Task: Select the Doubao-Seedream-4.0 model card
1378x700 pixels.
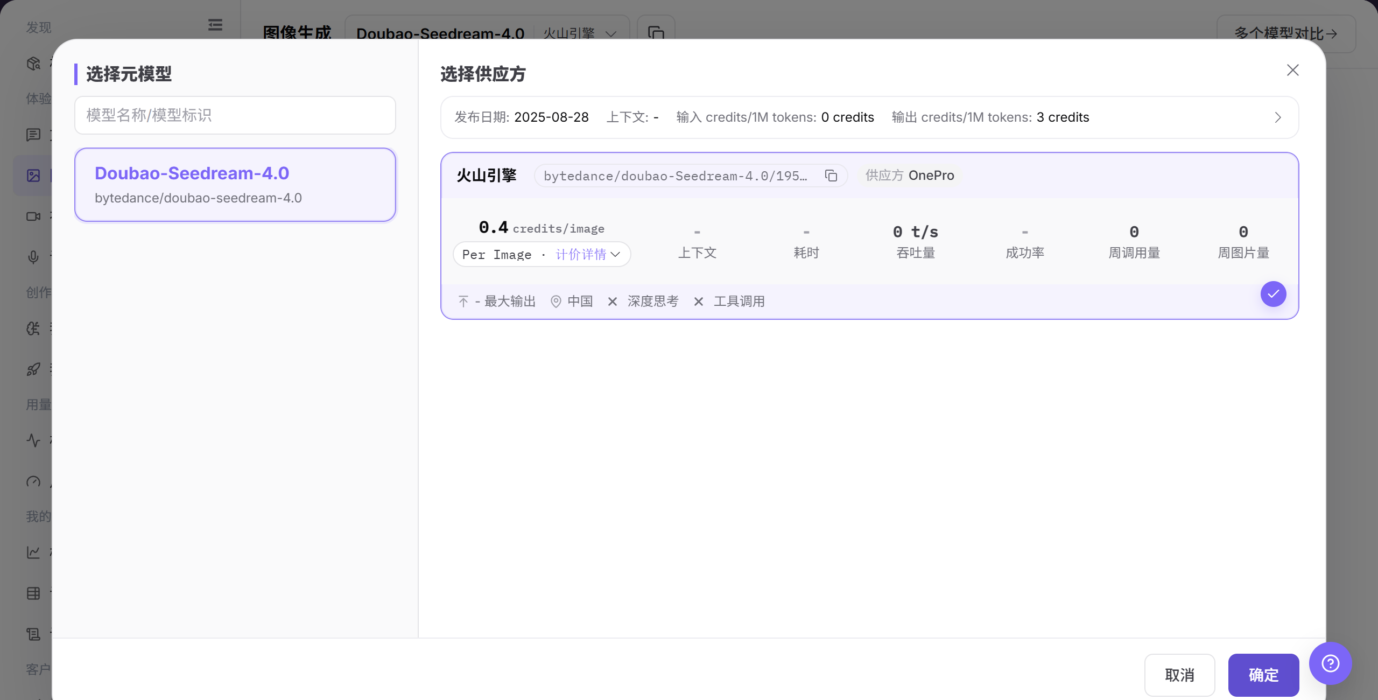Action: [235, 185]
